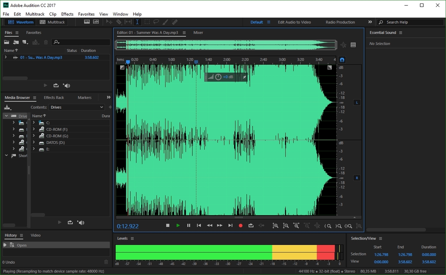Toggle Auto-Play speaker in Files panel
The height and width of the screenshot is (275, 446).
(67, 85)
